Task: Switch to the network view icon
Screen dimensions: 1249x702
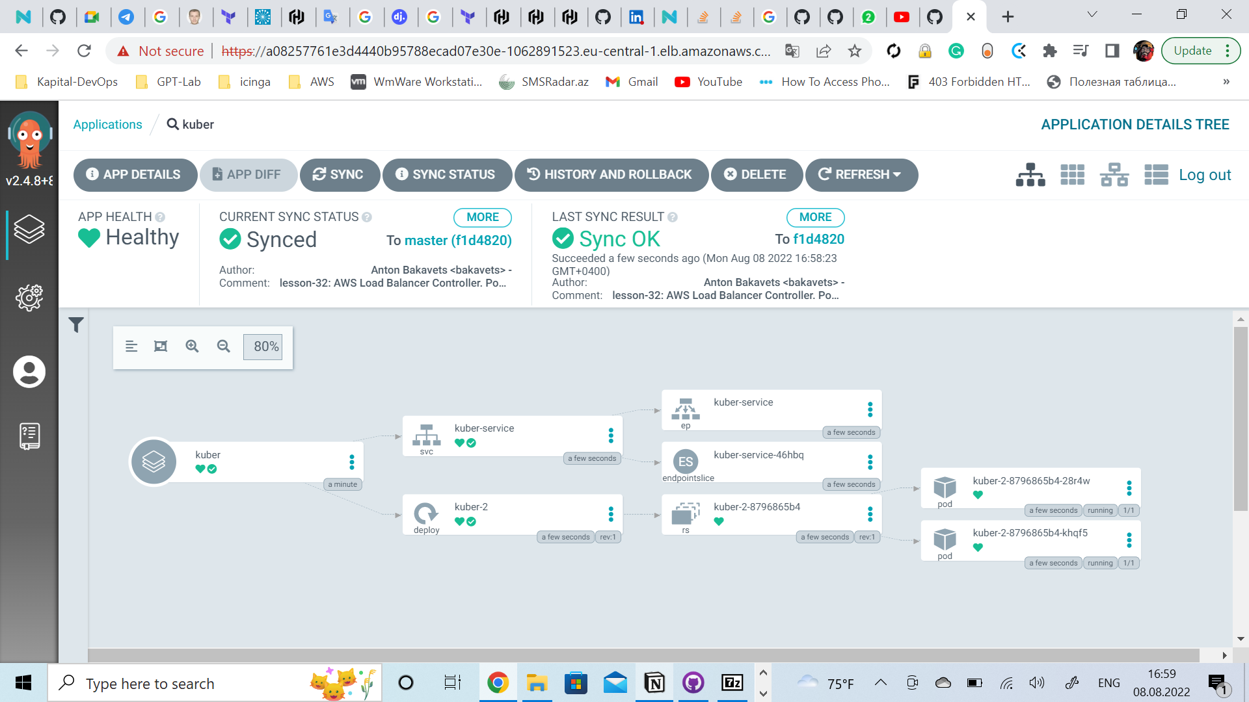Action: tap(1114, 175)
